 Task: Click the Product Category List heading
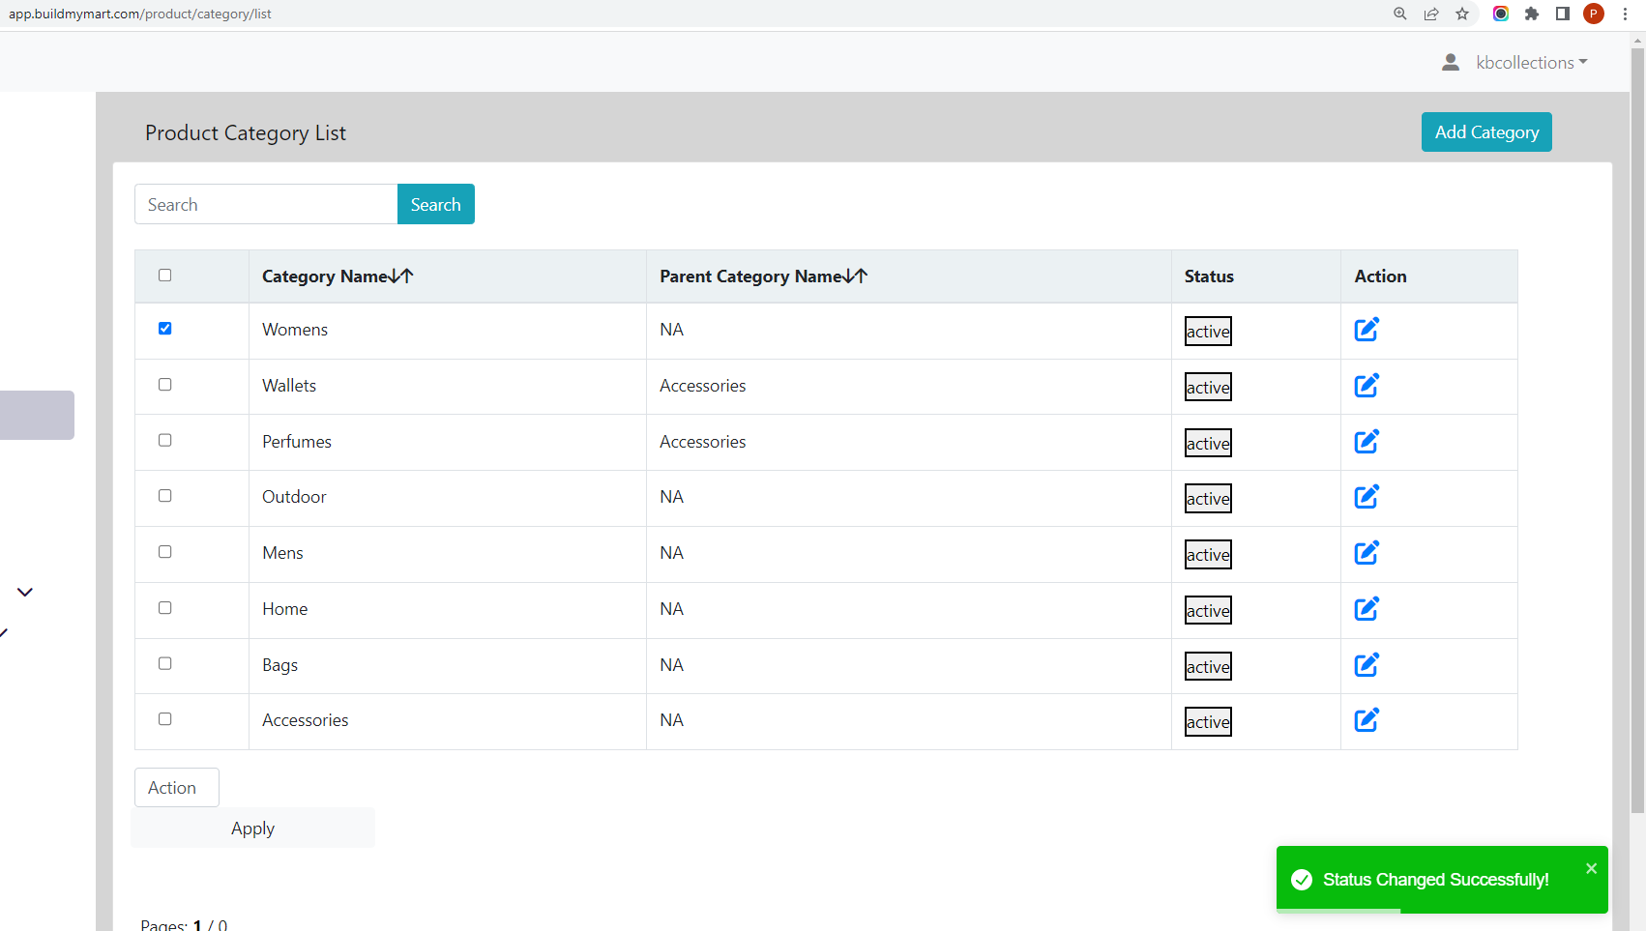pyautogui.click(x=246, y=133)
